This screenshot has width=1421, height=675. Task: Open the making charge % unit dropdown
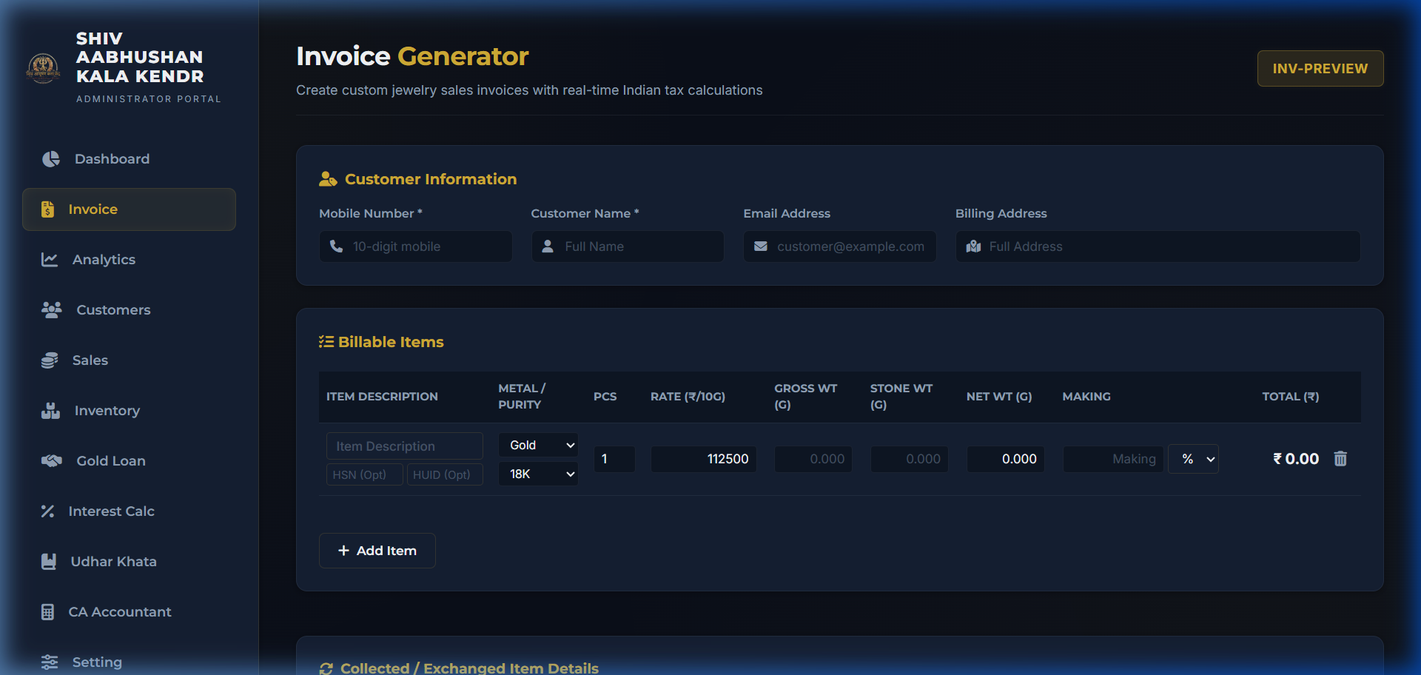(1193, 459)
